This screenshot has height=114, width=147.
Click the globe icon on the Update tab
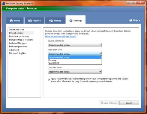(30, 21)
